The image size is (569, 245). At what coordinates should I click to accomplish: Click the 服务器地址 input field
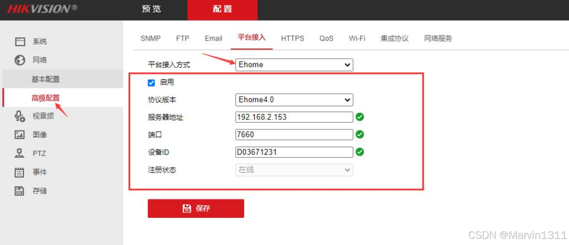294,117
